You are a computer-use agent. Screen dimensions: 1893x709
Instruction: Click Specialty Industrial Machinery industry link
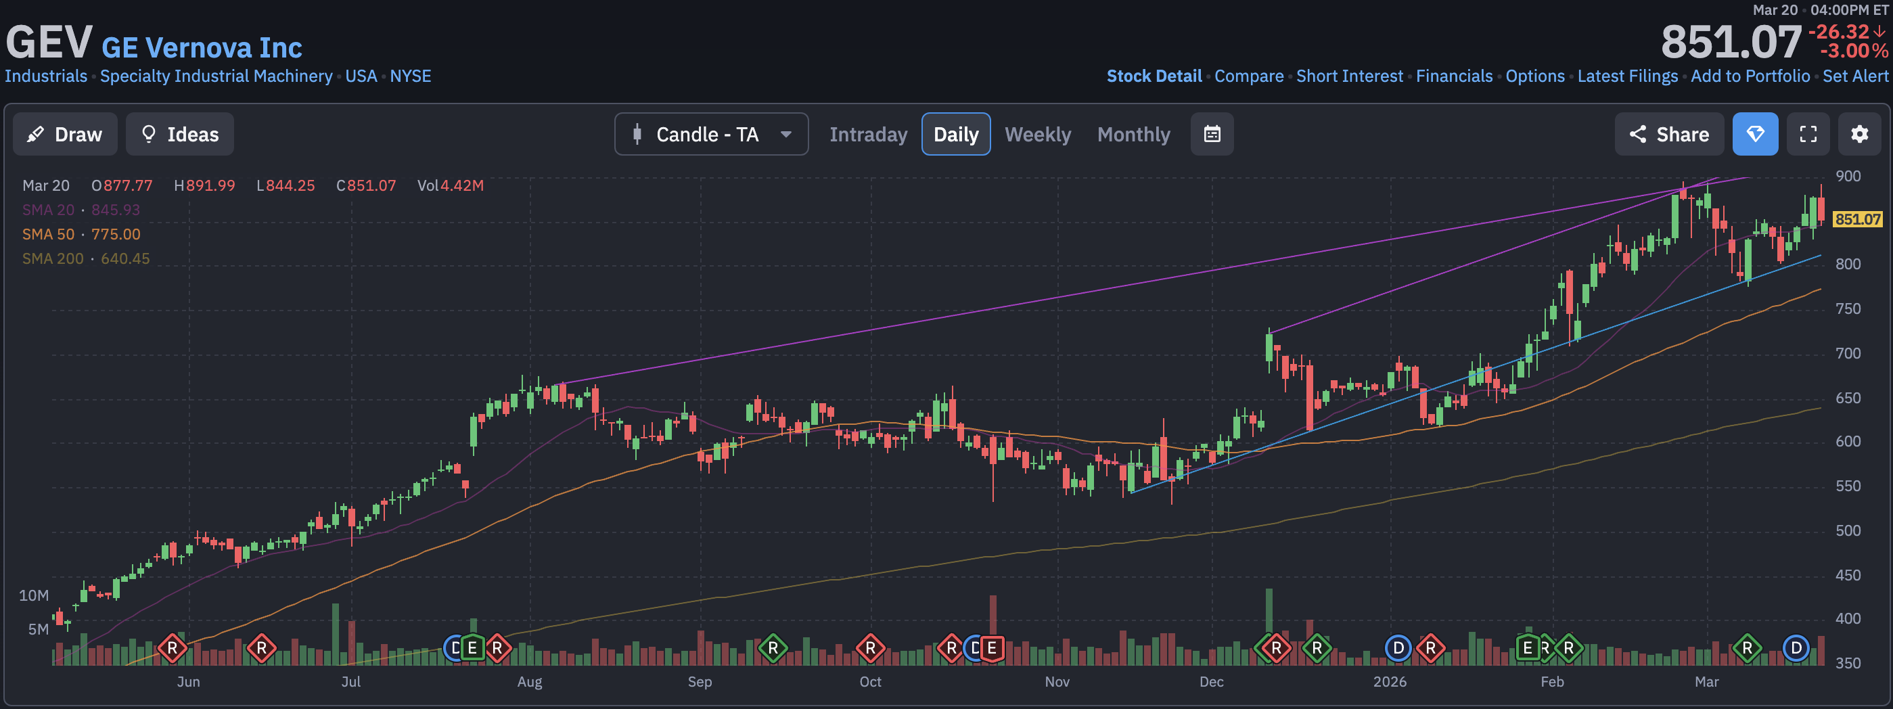[x=216, y=76]
